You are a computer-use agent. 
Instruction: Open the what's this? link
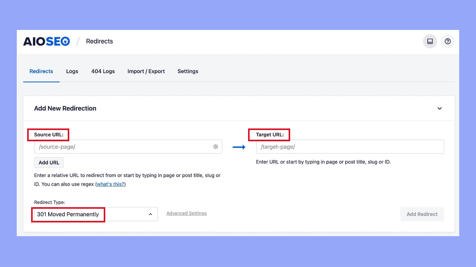110,184
